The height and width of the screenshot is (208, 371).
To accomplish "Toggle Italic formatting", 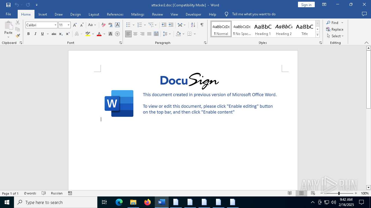I will click(x=35, y=34).
